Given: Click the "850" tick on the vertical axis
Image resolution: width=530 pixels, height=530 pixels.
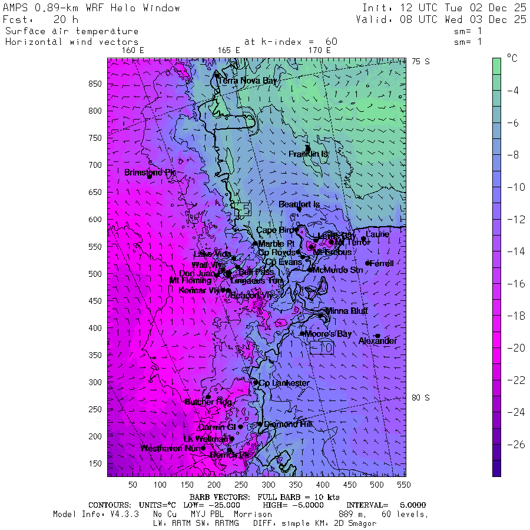Looking at the screenshot, I should pyautogui.click(x=95, y=84).
